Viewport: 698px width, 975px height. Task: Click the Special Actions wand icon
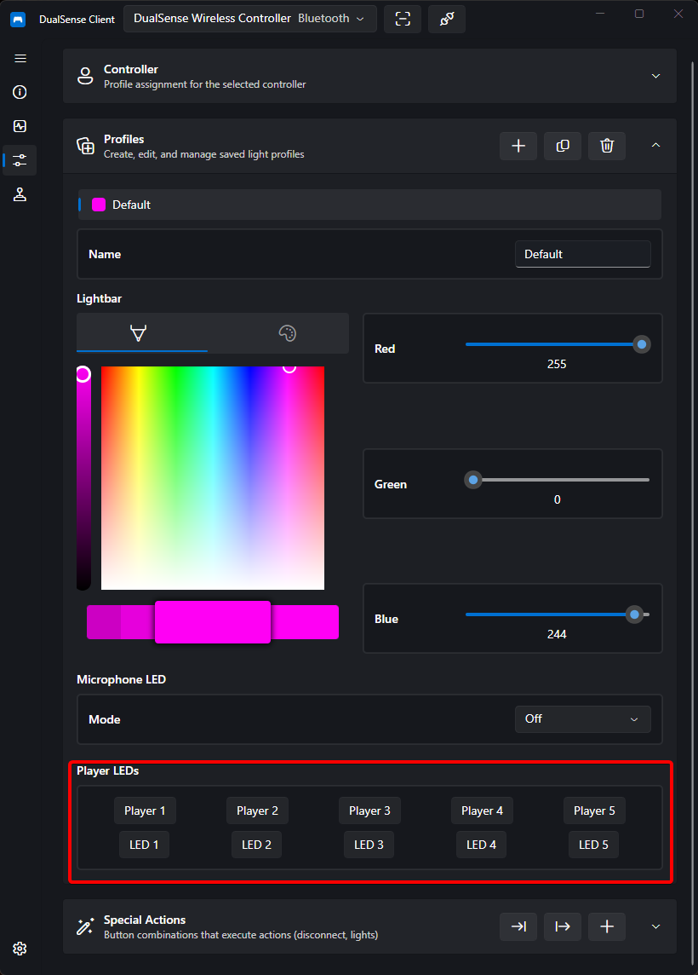85,926
